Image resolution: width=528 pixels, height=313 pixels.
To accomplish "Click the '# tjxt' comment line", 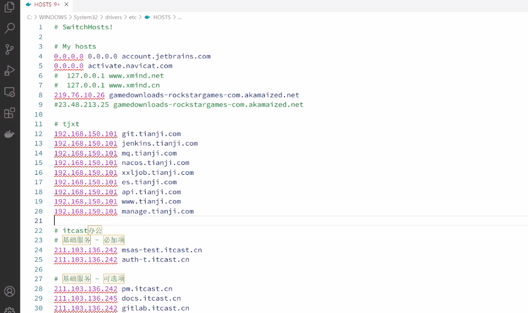I will click(66, 124).
